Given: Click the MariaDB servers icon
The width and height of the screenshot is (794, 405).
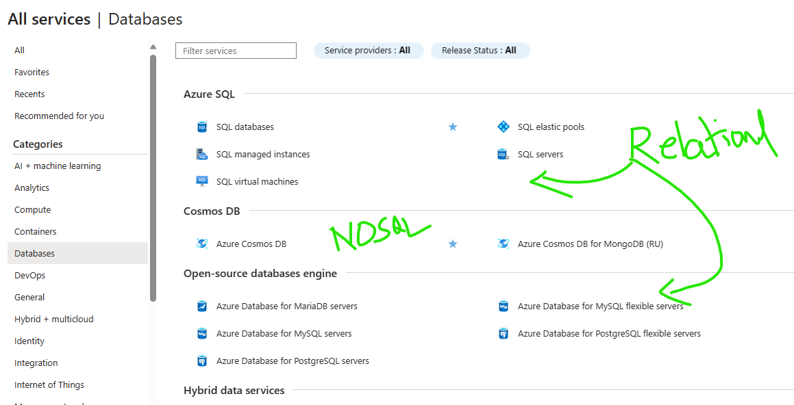Looking at the screenshot, I should (x=202, y=306).
